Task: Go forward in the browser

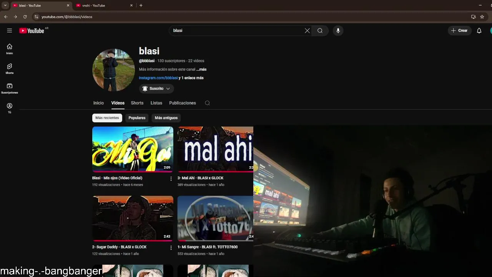Action: coord(15,17)
